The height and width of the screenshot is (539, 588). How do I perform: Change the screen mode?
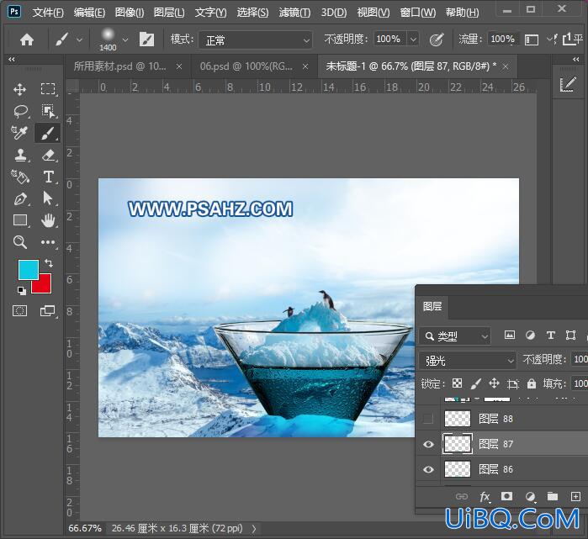(48, 311)
